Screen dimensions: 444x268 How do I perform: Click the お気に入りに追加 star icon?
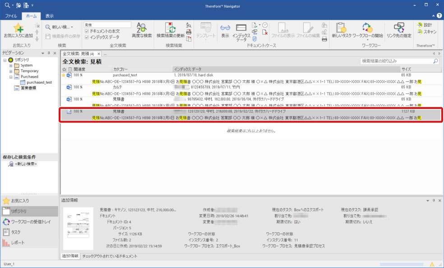point(18,29)
